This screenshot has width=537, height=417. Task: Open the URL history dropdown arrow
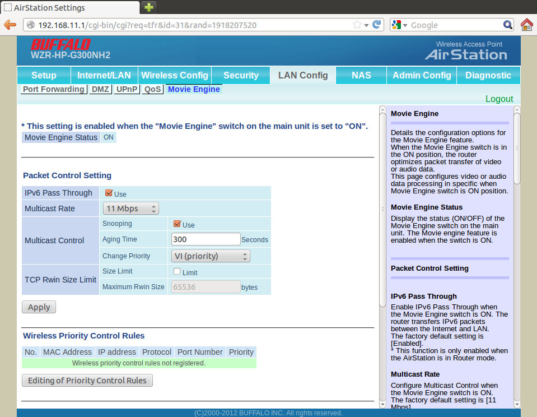[366, 25]
